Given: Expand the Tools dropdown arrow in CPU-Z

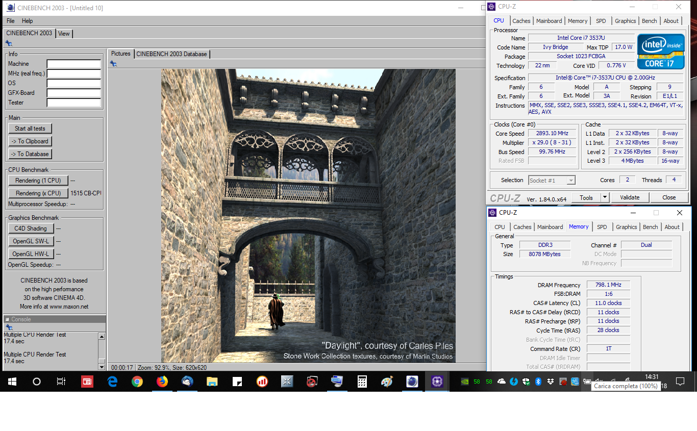Looking at the screenshot, I should click(605, 197).
